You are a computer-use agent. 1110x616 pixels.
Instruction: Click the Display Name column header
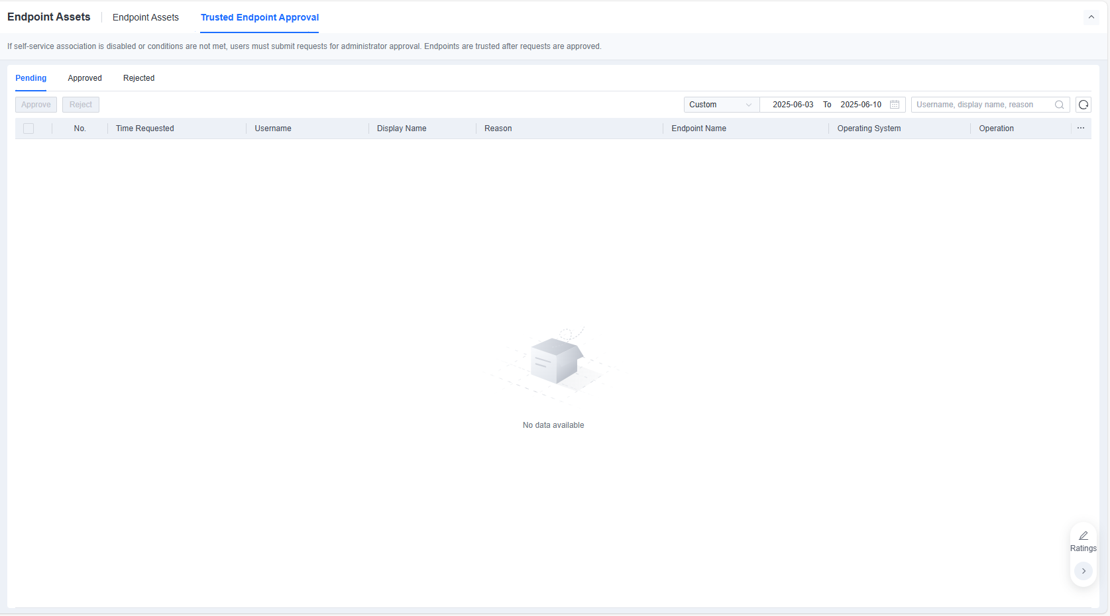402,128
